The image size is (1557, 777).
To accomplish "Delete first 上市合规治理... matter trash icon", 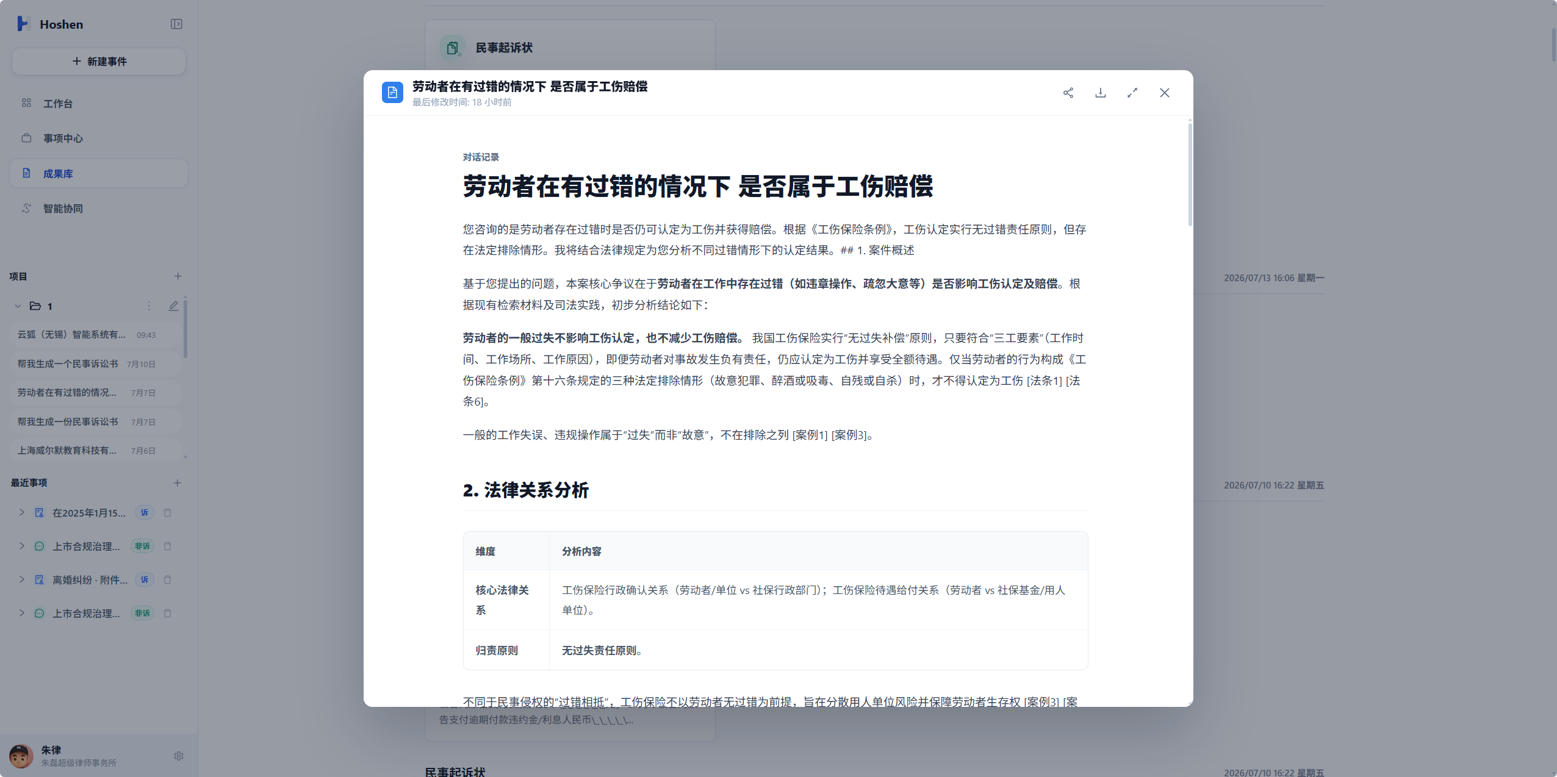I will point(167,546).
